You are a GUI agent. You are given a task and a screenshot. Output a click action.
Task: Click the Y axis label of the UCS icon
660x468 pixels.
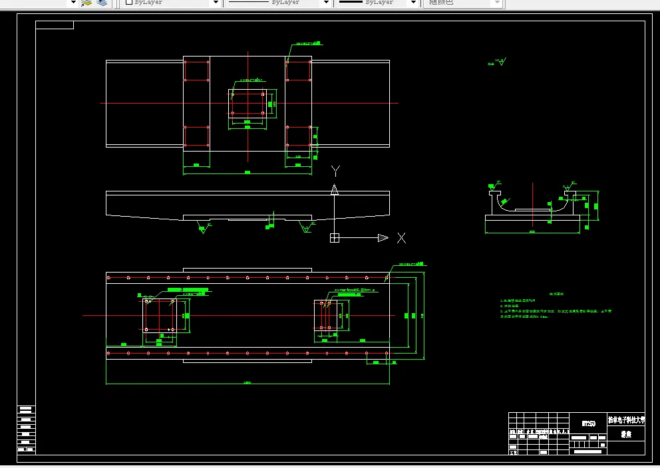click(x=335, y=171)
